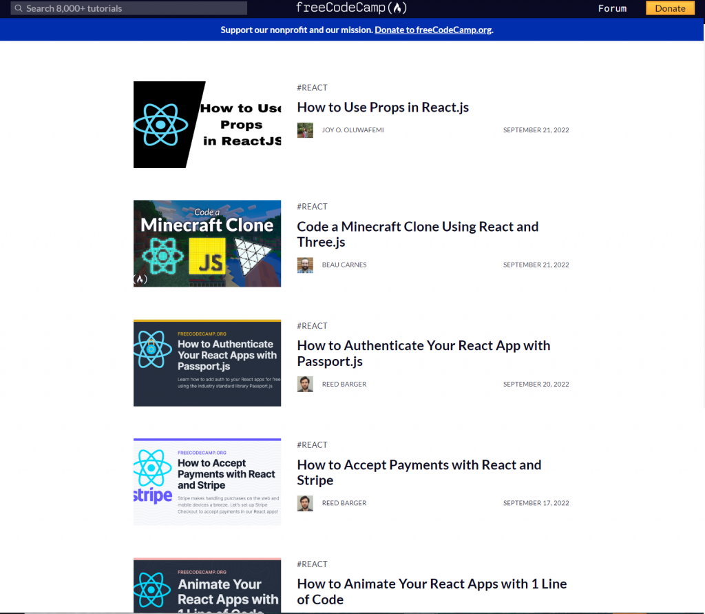Open the Passport.js authentication thumbnail
Viewport: 705px width, 614px height.
click(207, 362)
